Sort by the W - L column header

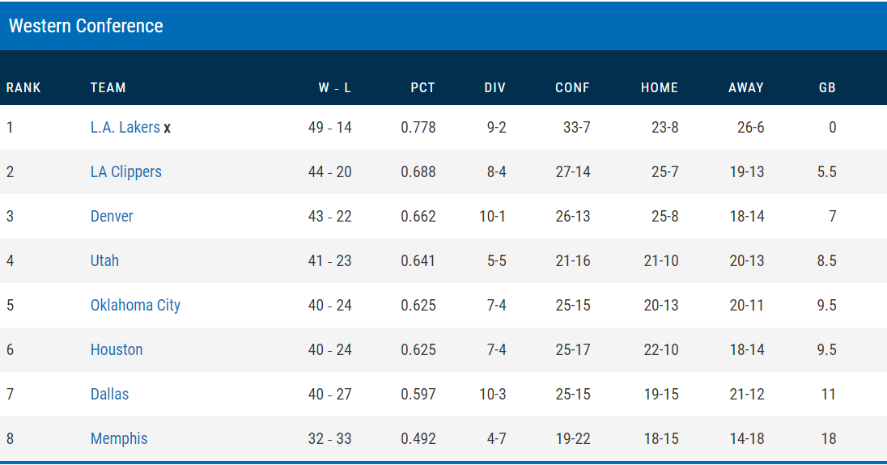click(x=334, y=87)
